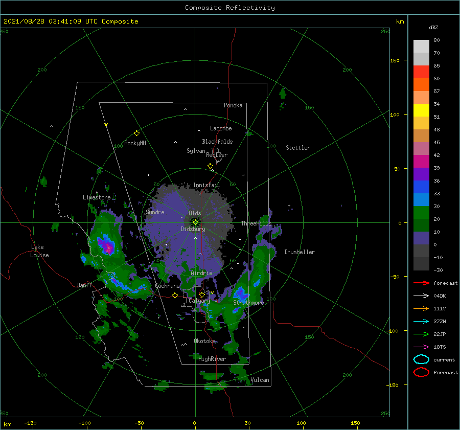Click the magenta 18TS arrow icon

[421, 347]
